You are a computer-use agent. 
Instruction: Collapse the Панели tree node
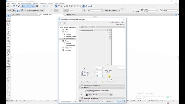coord(61,41)
